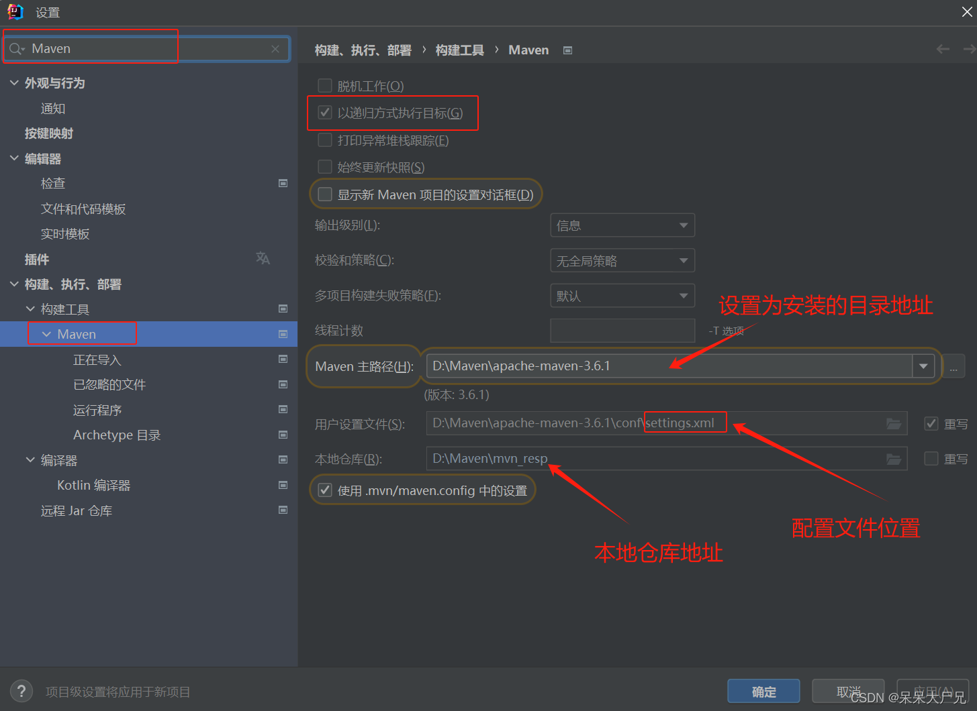Click in the Maven settings search field
The image size is (977, 711).
pyautogui.click(x=148, y=49)
